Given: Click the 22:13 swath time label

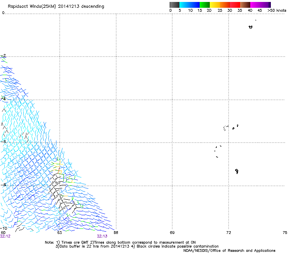Looking at the screenshot, I should point(102,236).
